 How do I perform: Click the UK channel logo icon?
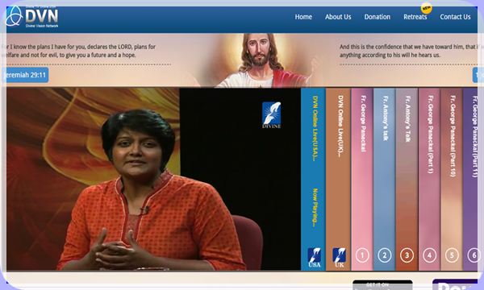click(339, 258)
